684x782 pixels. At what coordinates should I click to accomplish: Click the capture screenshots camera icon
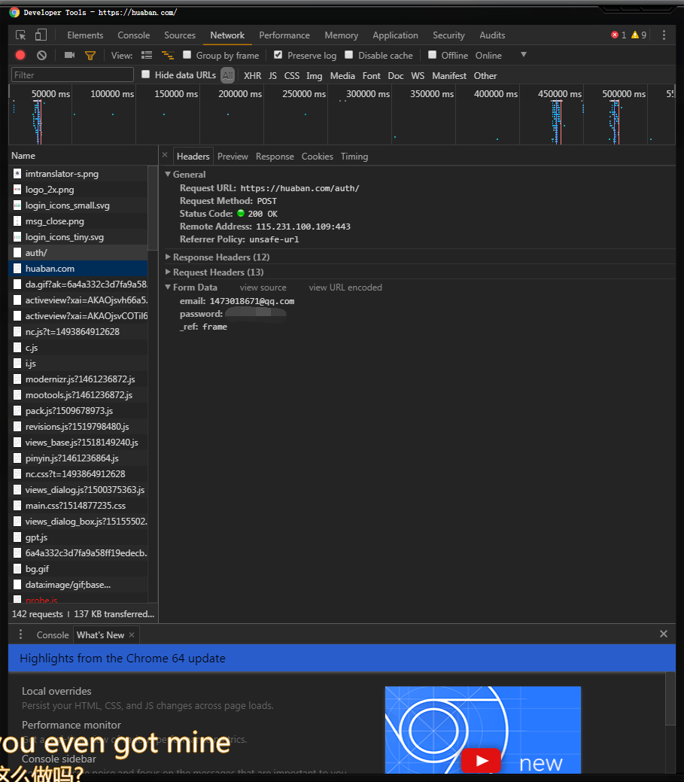tap(70, 56)
